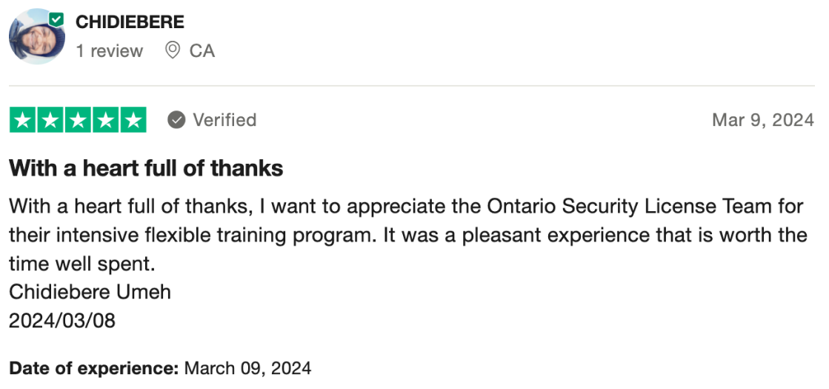Click the reviewer's profile avatar photo
Image resolution: width=829 pixels, height=389 pixels.
pos(36,37)
